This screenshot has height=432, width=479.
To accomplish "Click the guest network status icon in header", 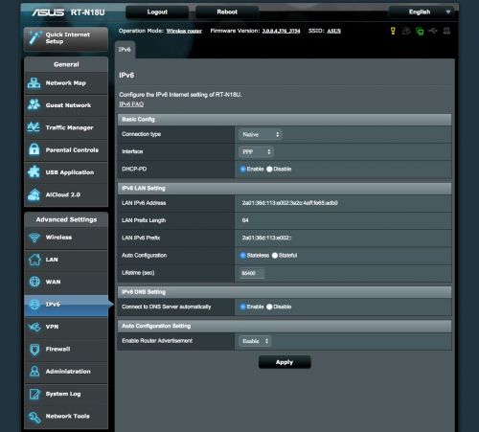I will (406, 31).
